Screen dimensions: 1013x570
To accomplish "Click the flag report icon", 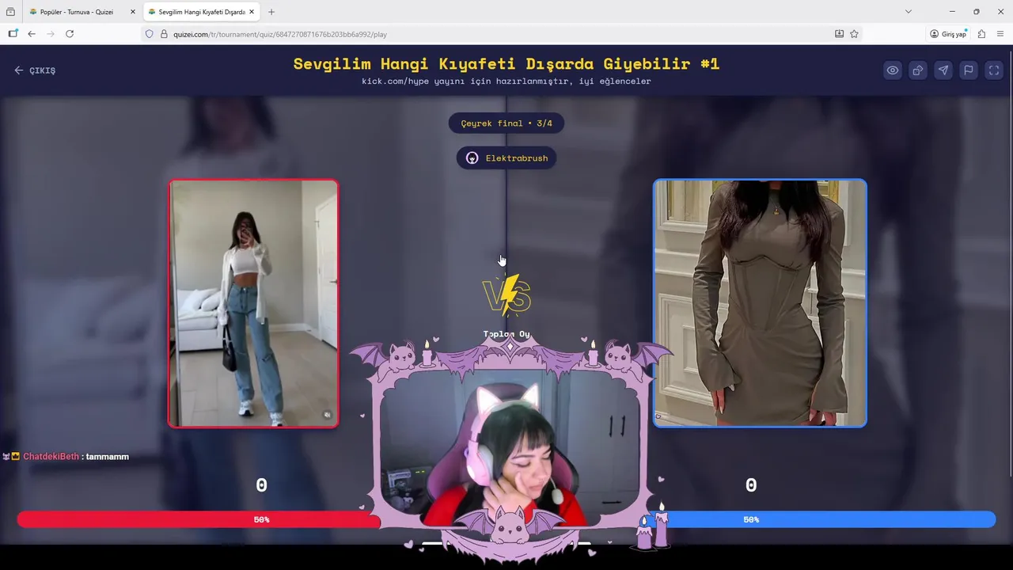I will [969, 70].
